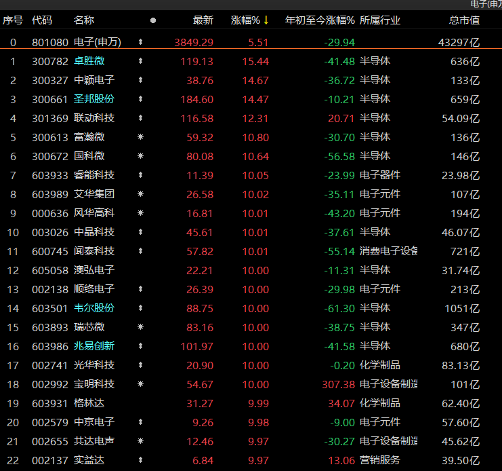The height and width of the screenshot is (471, 502).
Task: Open the 卓胜微 stock name
Action: 89,61
